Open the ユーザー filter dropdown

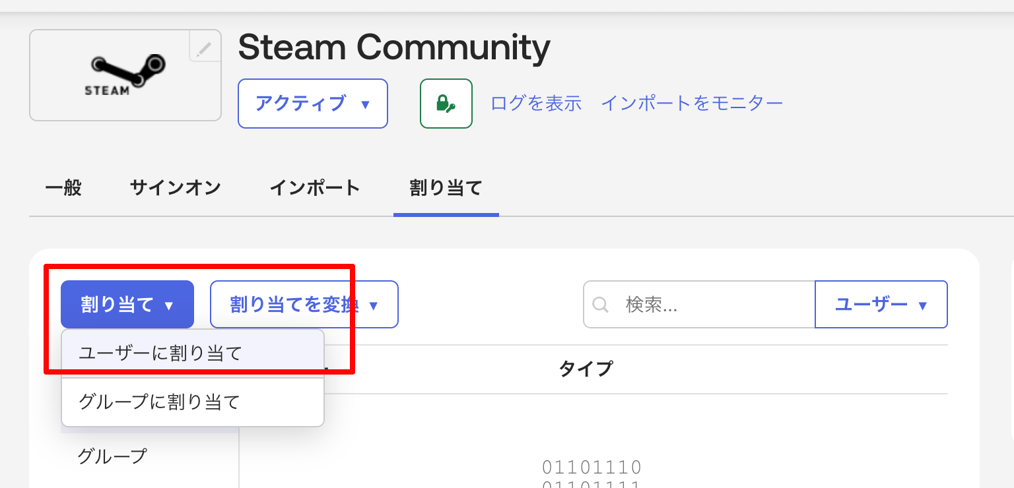click(x=881, y=304)
